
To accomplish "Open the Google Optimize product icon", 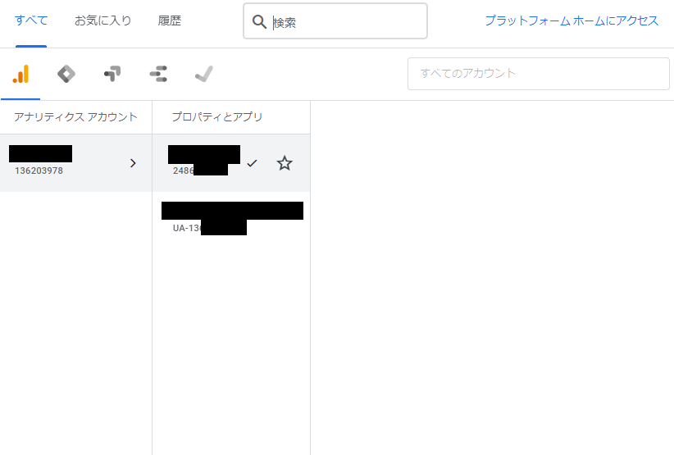I will pos(112,74).
